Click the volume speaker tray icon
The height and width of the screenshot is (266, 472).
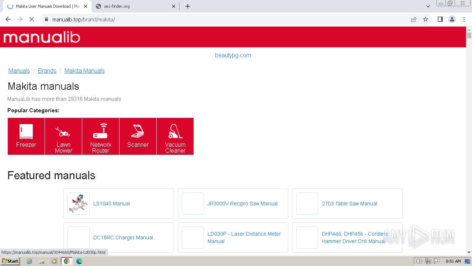419,261
